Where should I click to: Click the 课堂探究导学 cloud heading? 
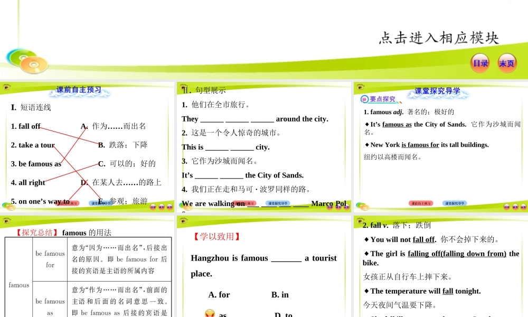point(437,91)
